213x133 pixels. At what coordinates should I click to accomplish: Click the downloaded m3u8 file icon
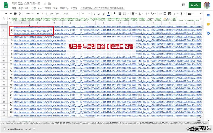point(5,129)
